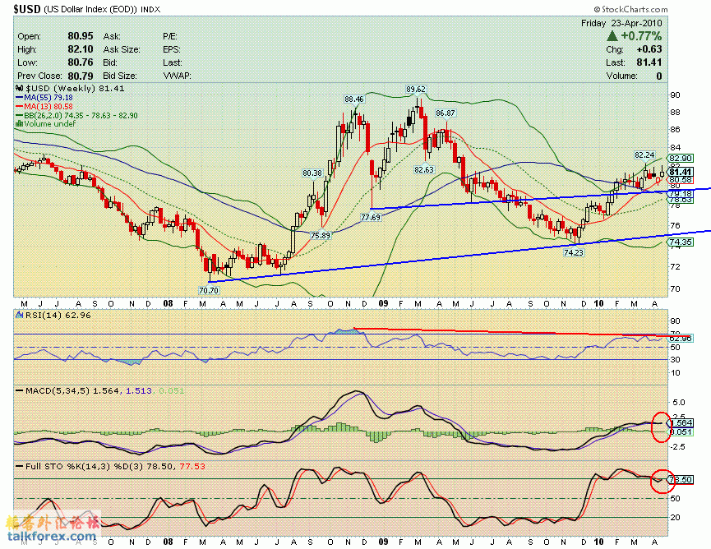The height and width of the screenshot is (549, 711).
Task: Click the candlestick icon beside $USD (Weekly)
Action: point(21,88)
